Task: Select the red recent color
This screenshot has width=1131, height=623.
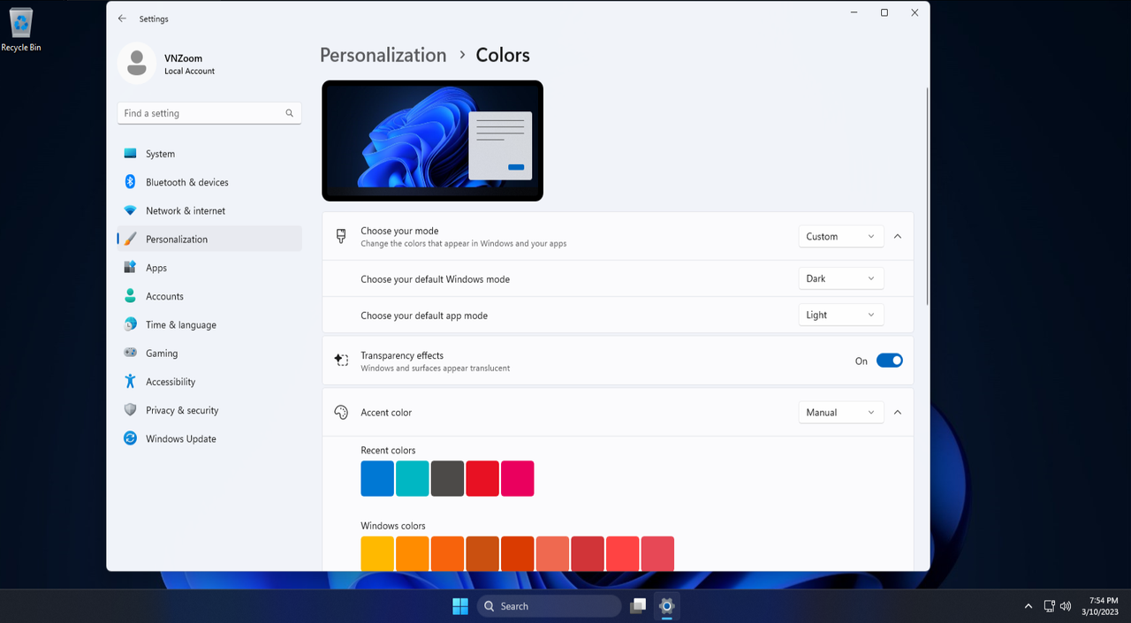Action: click(x=482, y=478)
